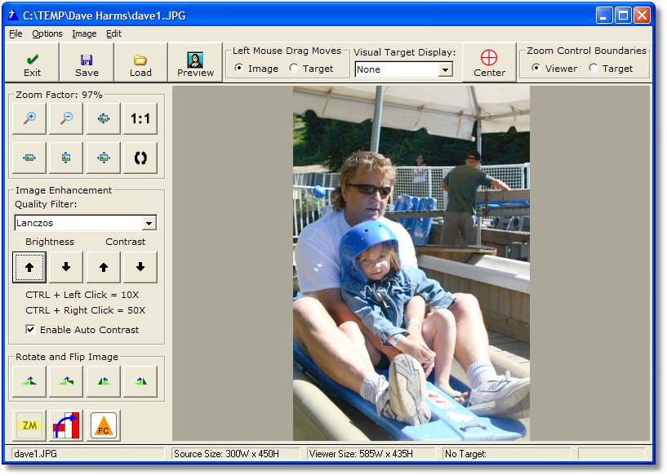Click the fit-image icon left of 1:1
The width and height of the screenshot is (667, 476).
tap(104, 118)
